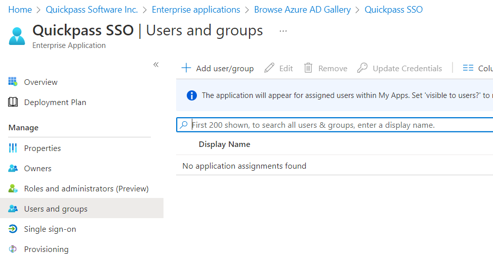493x254 pixels.
Task: Open Enterprise applications breadcrumb
Action: [196, 10]
